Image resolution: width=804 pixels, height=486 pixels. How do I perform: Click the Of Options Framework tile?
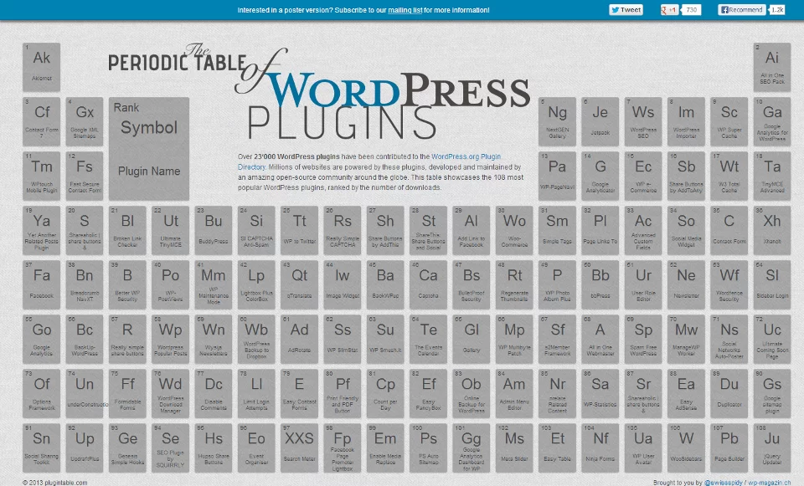click(x=42, y=393)
